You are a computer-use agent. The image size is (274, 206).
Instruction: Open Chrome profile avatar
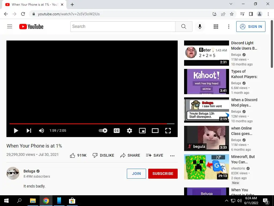[260, 14]
